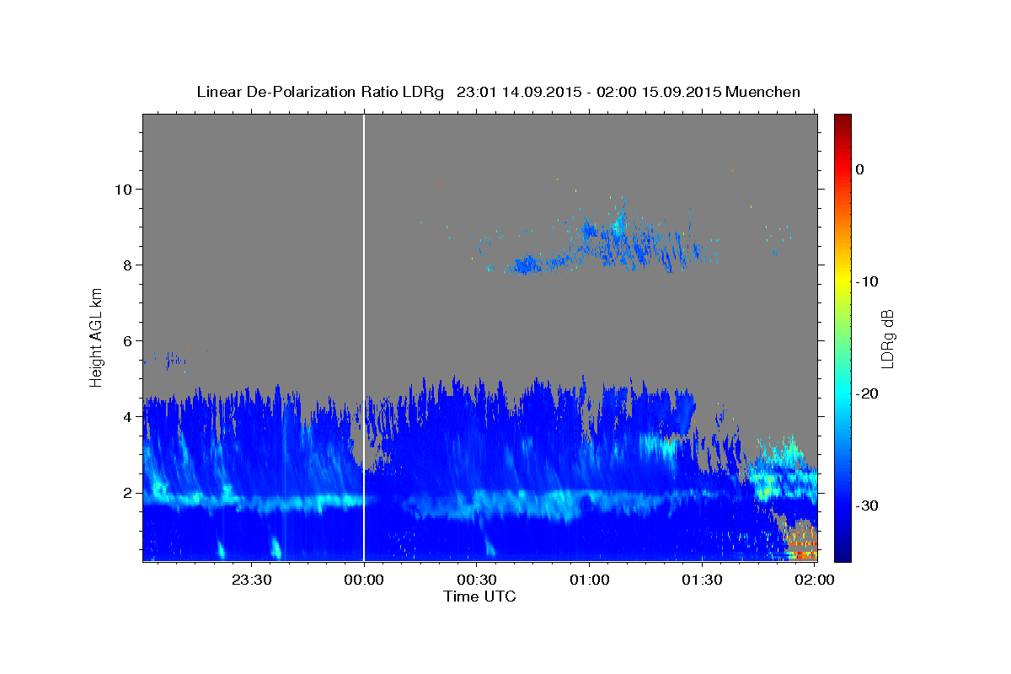
Task: Click the plot title 'Linear De-Polarization Ratio LDRg'
Action: pos(319,92)
